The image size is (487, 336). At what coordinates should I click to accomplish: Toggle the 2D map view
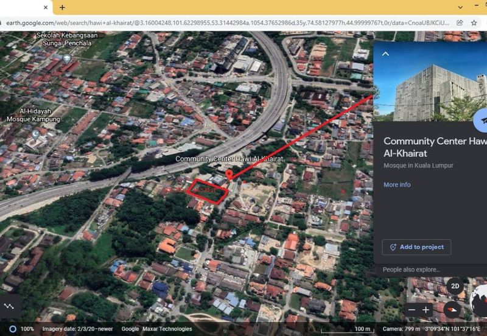coord(455,285)
